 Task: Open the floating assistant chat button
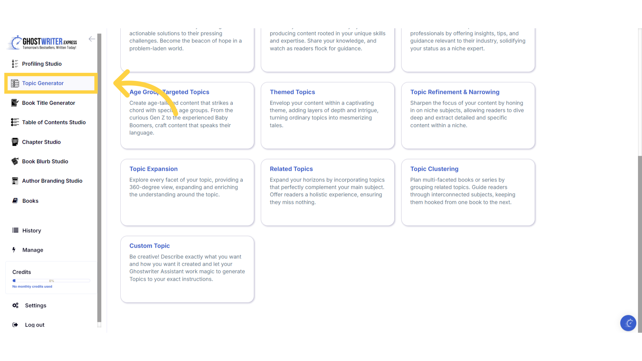(628, 323)
